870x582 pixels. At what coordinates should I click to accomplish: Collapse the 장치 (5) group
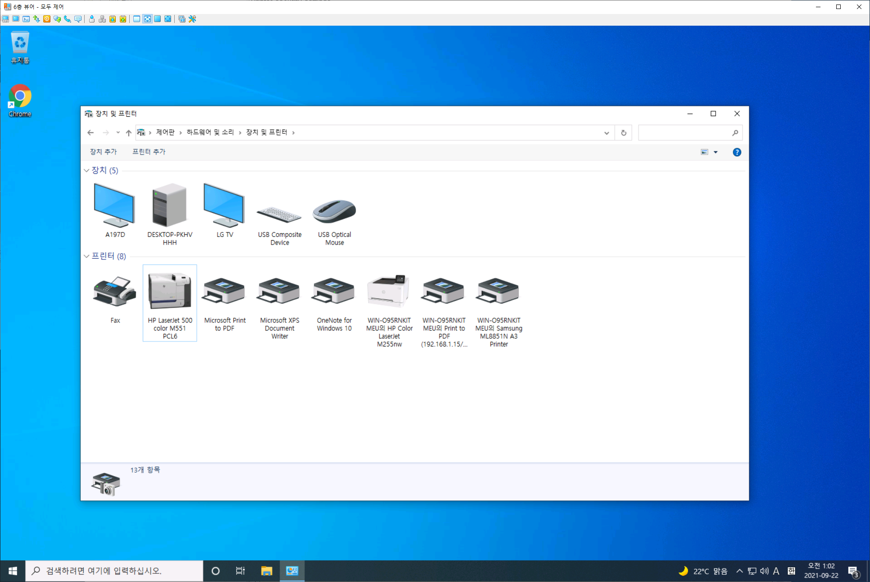pos(86,171)
